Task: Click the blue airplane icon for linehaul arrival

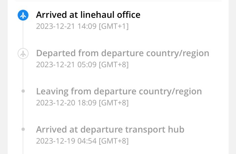Action: 23,15
